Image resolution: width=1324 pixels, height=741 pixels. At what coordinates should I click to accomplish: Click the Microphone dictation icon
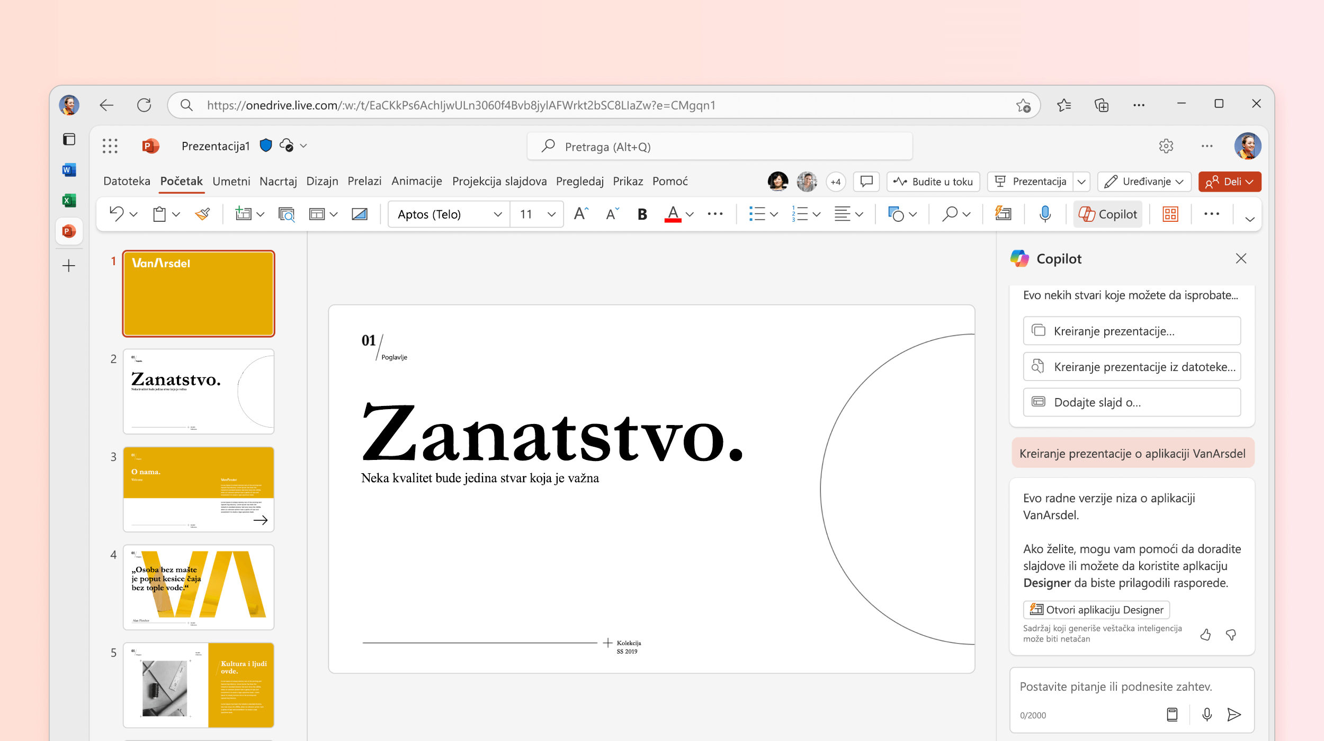1046,213
